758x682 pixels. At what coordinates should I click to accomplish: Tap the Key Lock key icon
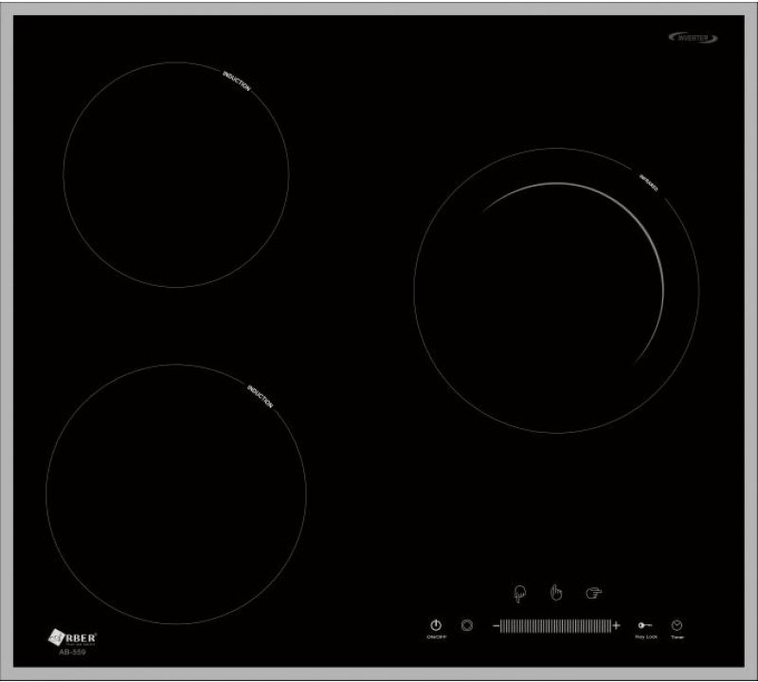[645, 625]
